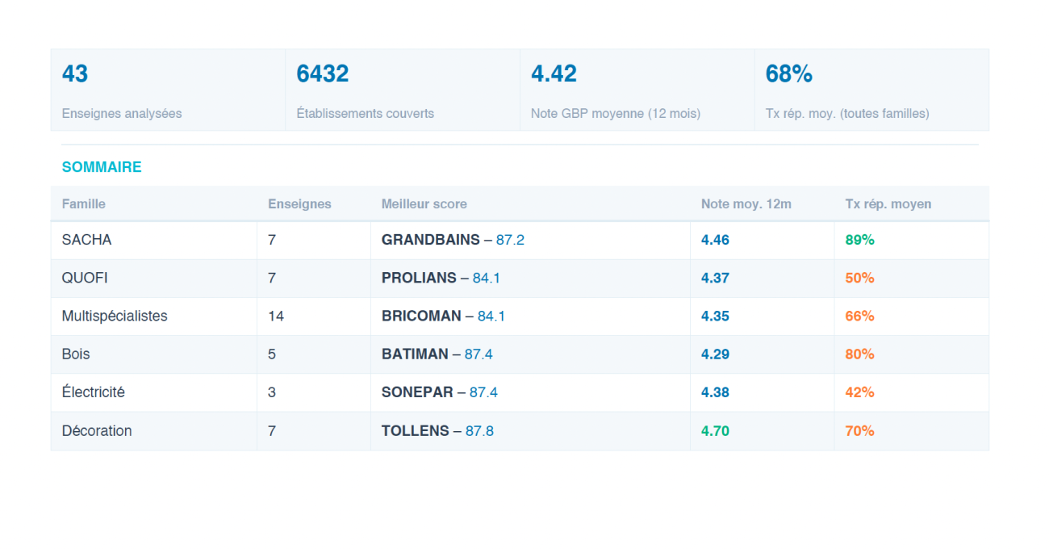This screenshot has height=549, width=1049.
Task: Click the 4.29 rating for Bois
Action: pos(715,354)
